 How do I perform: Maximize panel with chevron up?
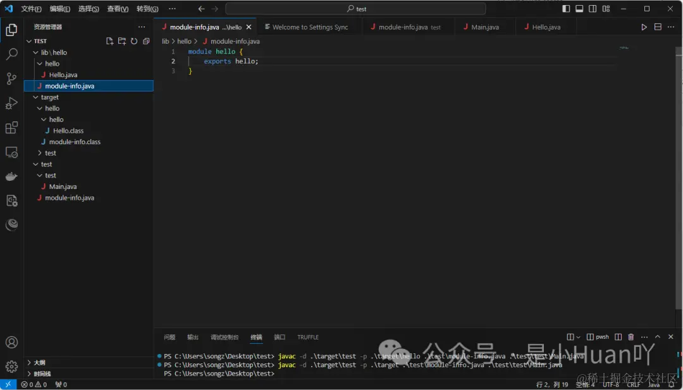(x=658, y=337)
